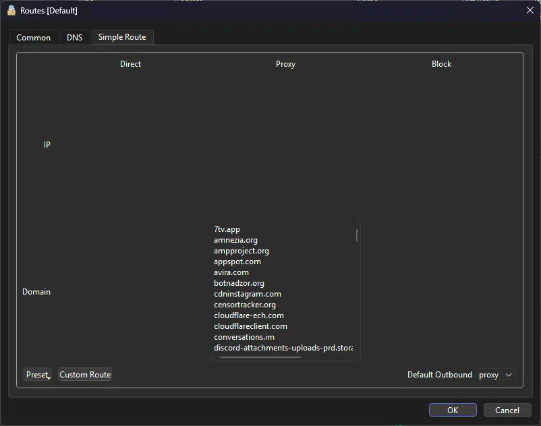This screenshot has width=541, height=426.
Task: Click the cdninstagram.com line
Action: click(x=248, y=294)
